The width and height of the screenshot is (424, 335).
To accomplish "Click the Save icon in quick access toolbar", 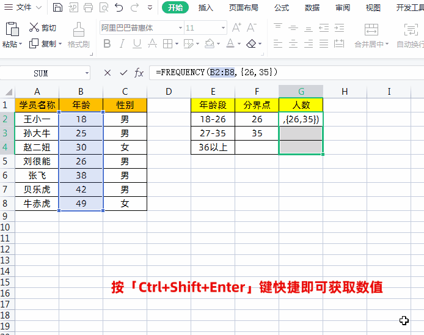I will tap(57, 7).
